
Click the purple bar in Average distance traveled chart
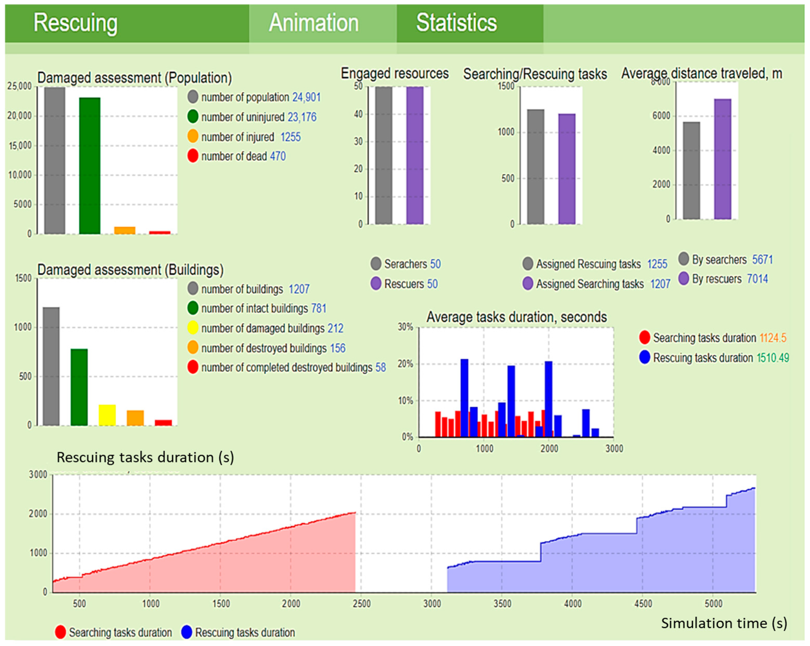tap(723, 159)
